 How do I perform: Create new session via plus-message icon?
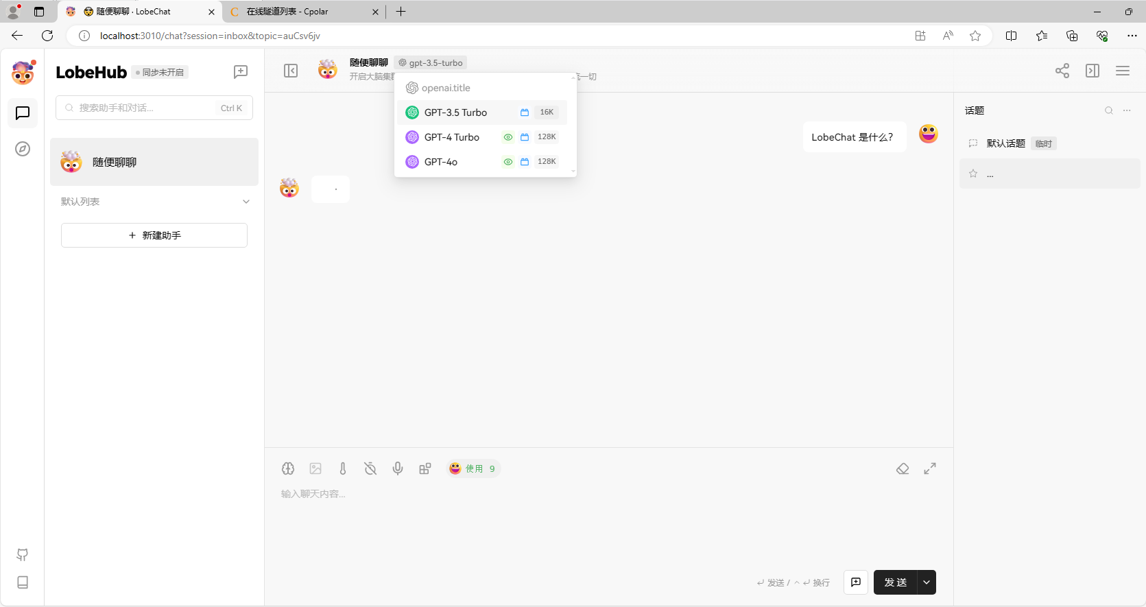coord(241,72)
